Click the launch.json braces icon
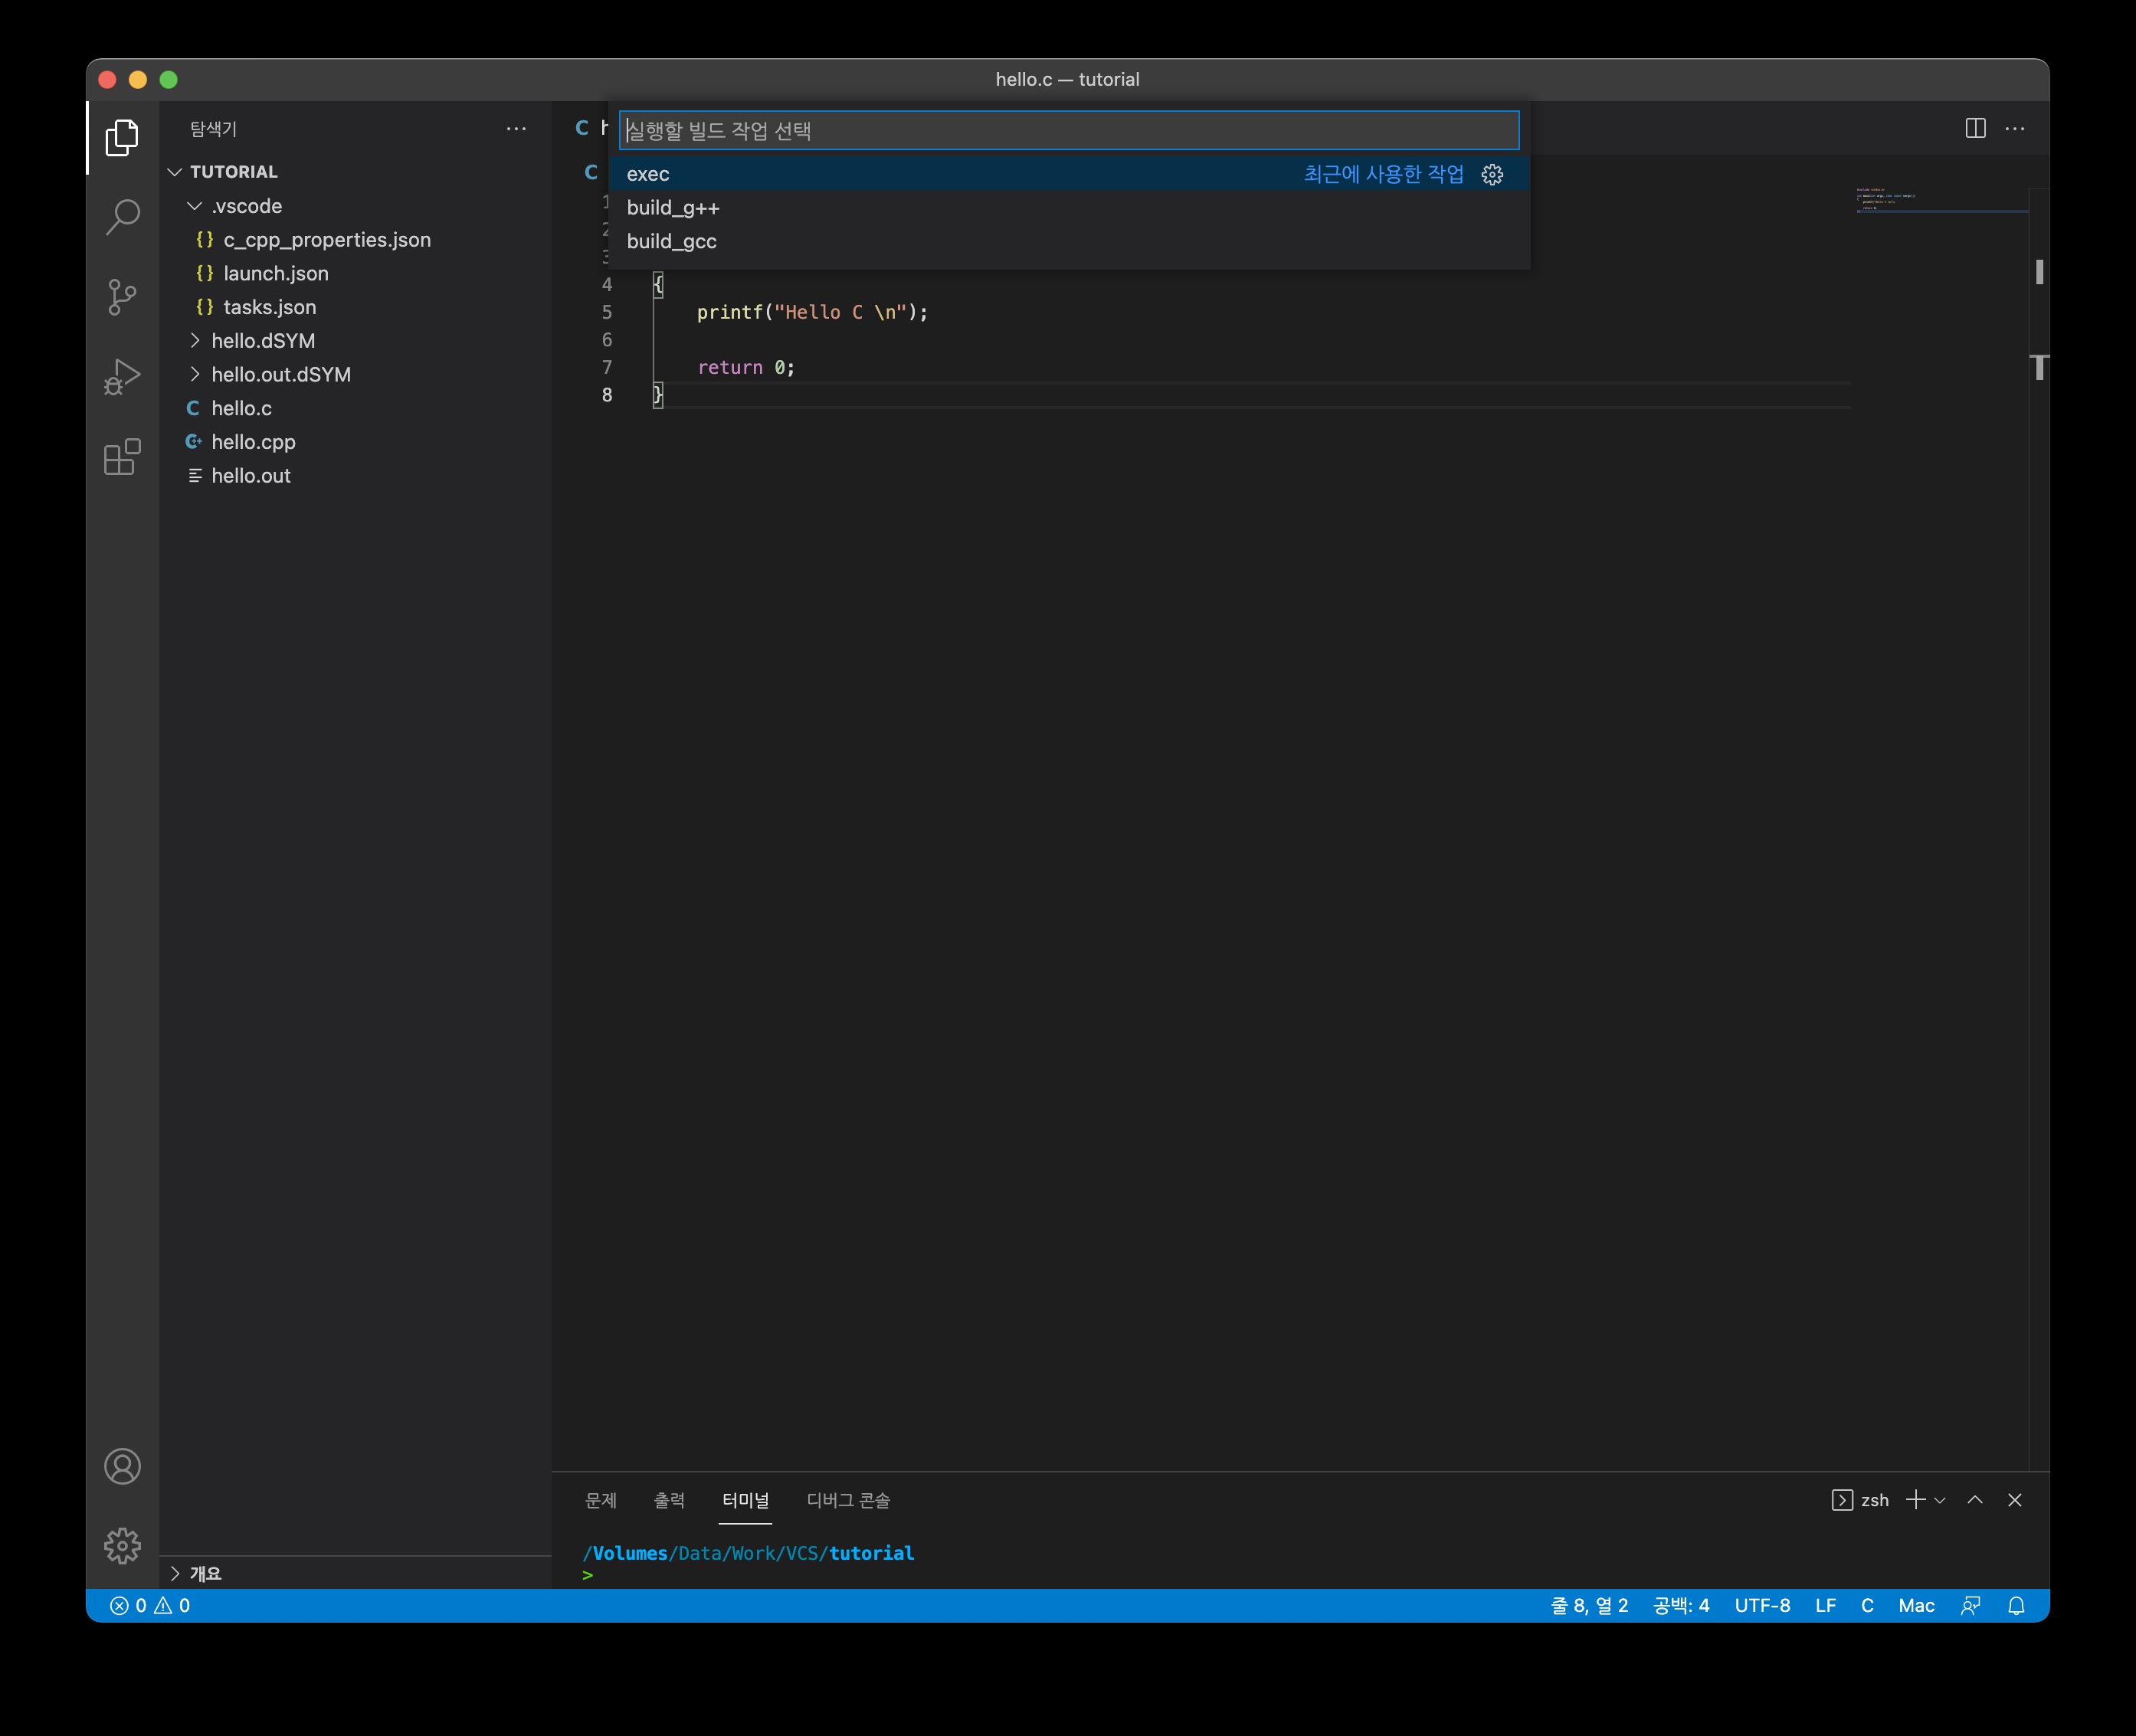 click(x=205, y=273)
